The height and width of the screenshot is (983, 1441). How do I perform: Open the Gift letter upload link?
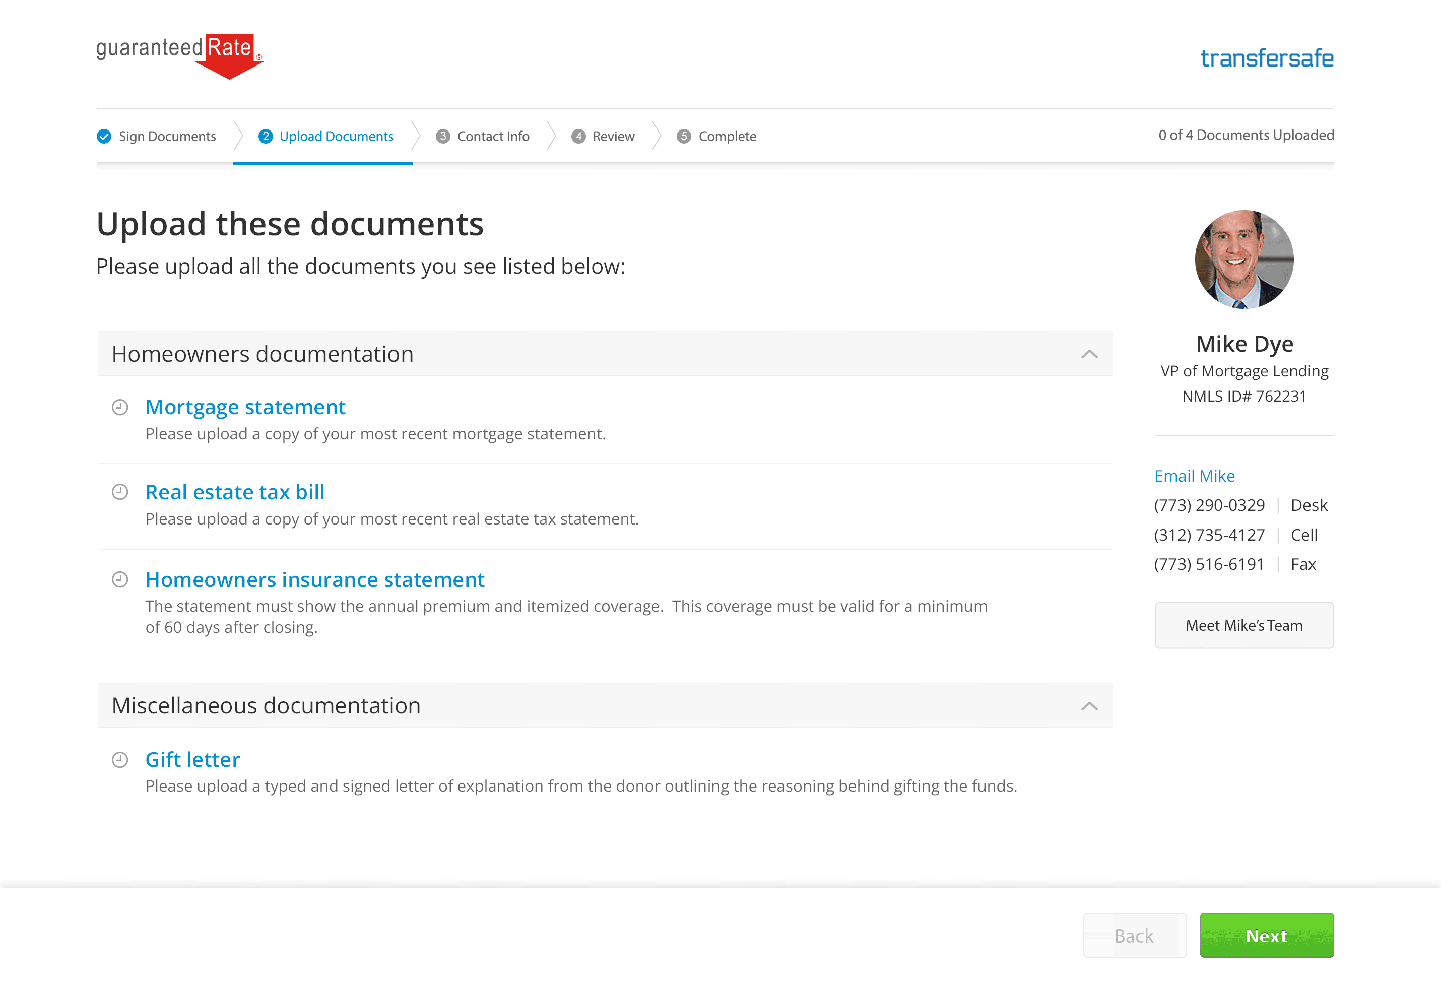point(193,760)
